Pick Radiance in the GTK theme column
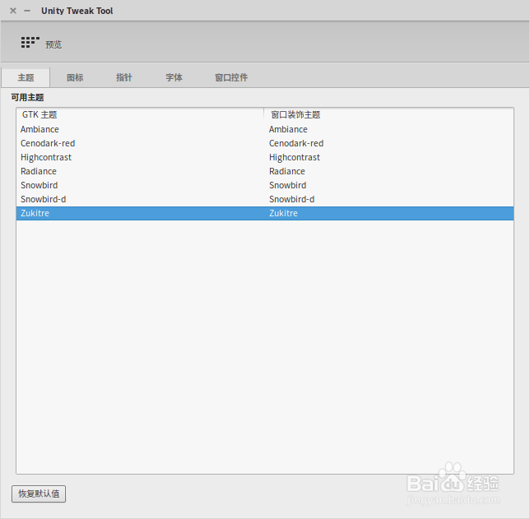 pyautogui.click(x=39, y=171)
